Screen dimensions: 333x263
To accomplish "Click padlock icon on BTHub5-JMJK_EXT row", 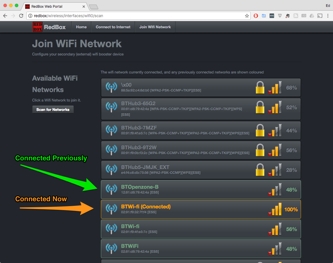I will coord(260,170).
